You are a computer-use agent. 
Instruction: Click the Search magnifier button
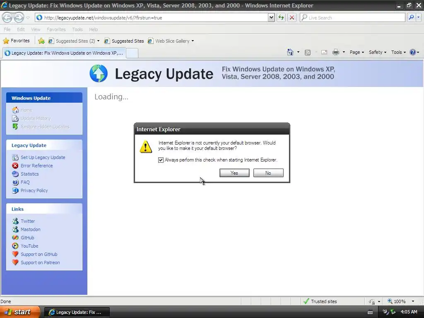[x=411, y=17]
